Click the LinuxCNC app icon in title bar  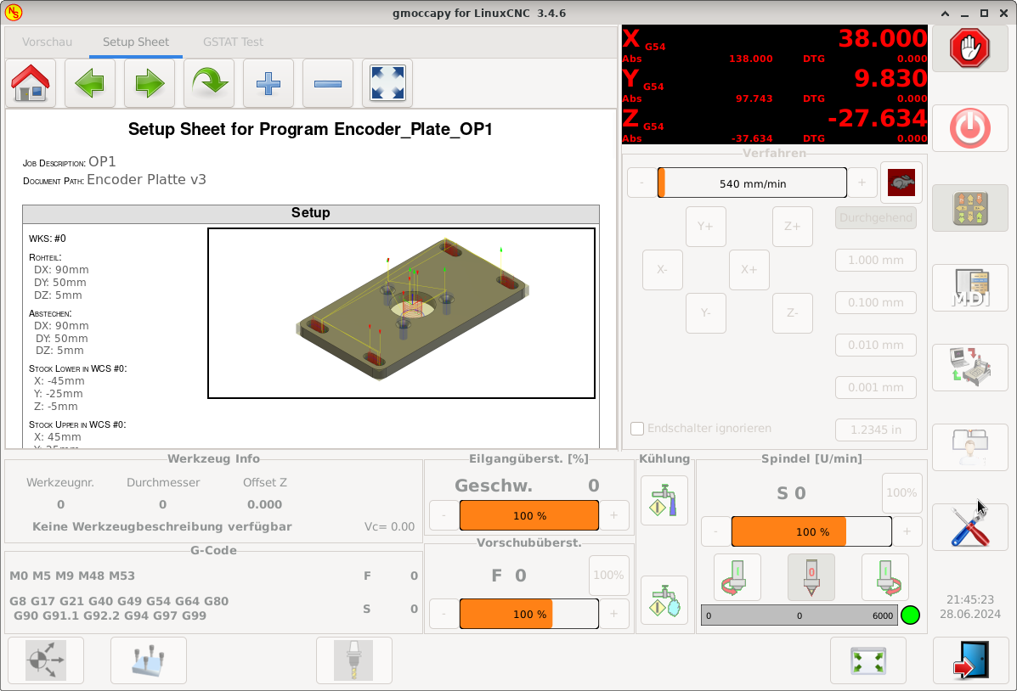[13, 13]
